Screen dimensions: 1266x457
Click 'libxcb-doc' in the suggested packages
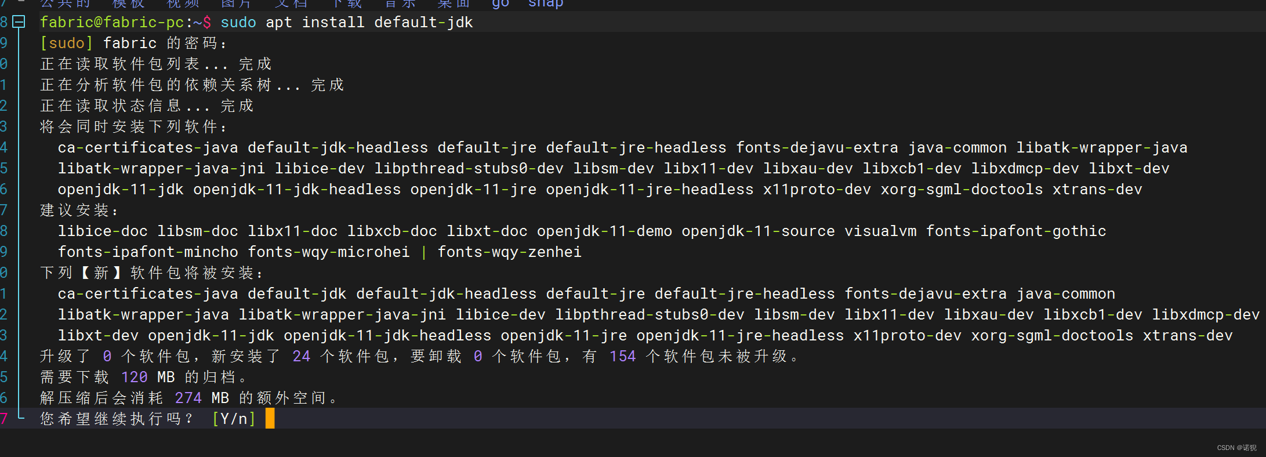point(392,231)
